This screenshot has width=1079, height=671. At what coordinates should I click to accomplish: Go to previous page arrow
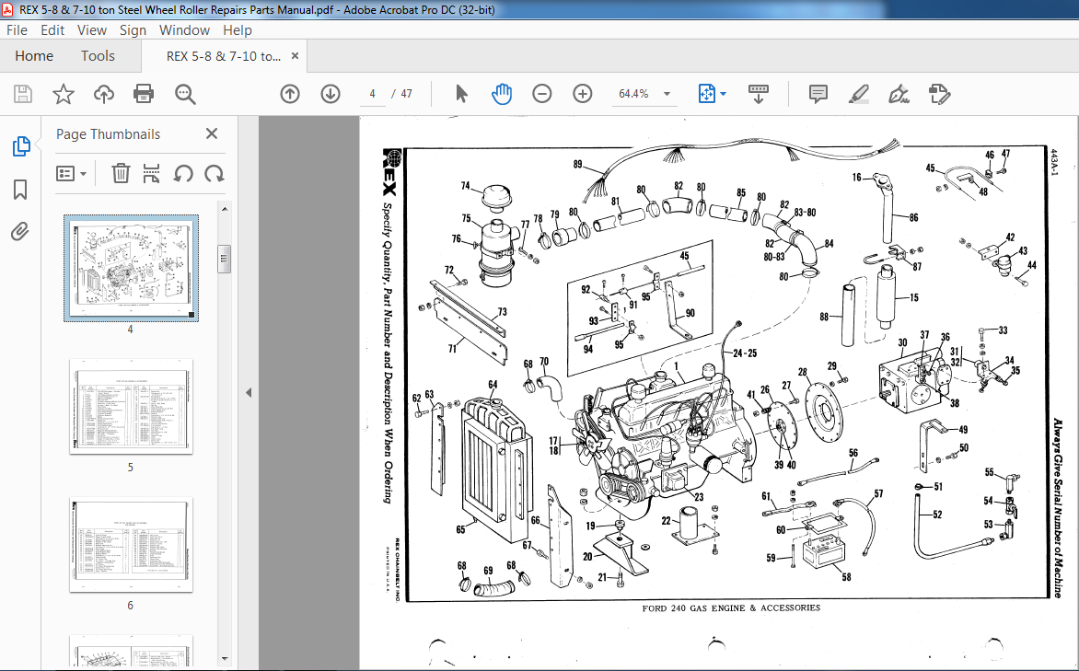[290, 94]
